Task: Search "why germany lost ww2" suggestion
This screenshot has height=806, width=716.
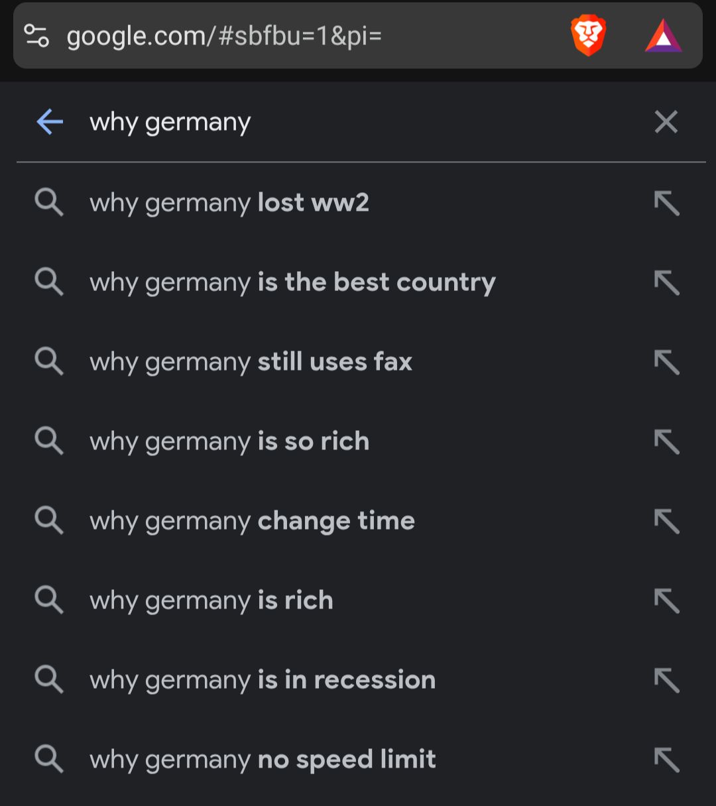Action: [x=229, y=203]
